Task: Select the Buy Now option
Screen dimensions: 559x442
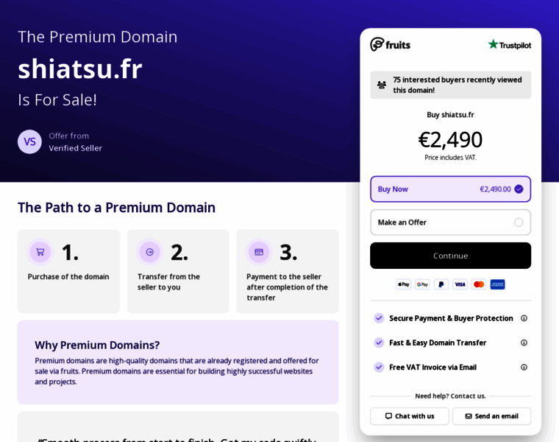Action: (450, 189)
